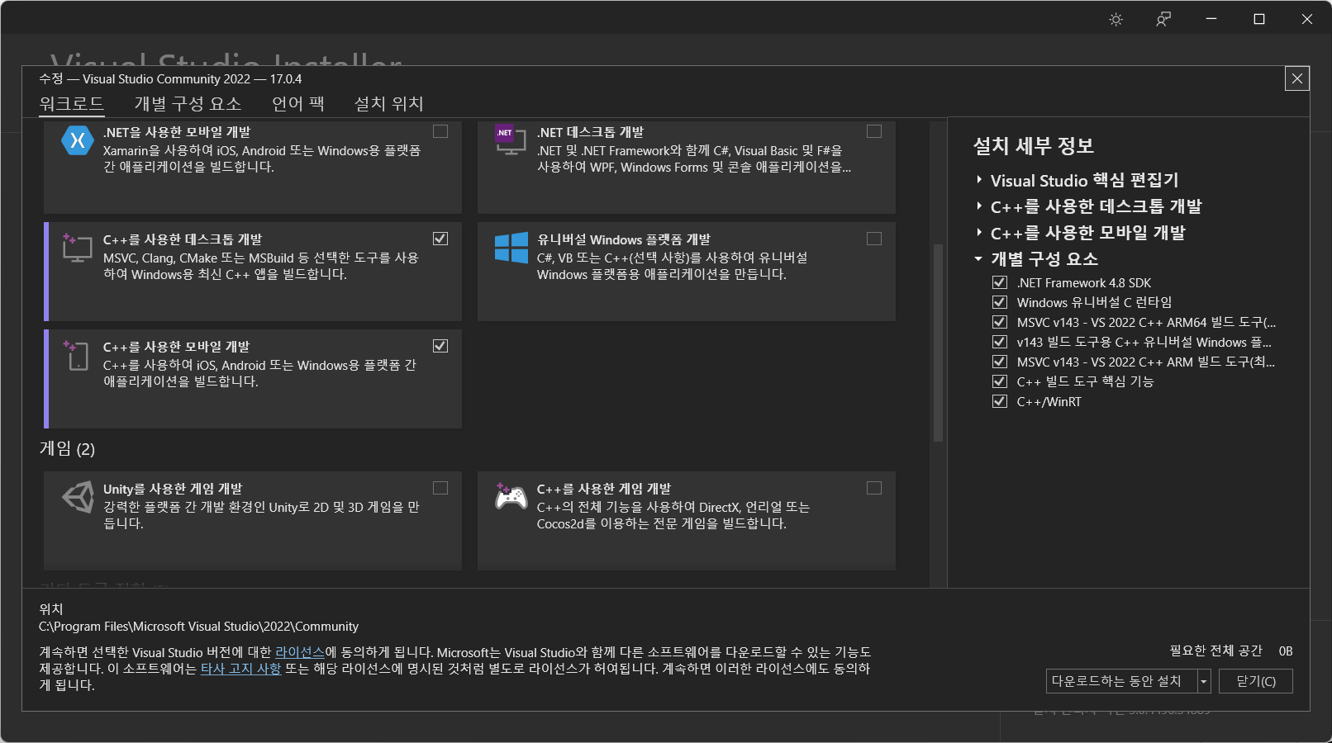Open the 타사 고지 사항 link
Image resolution: width=1332 pixels, height=743 pixels.
coord(241,669)
